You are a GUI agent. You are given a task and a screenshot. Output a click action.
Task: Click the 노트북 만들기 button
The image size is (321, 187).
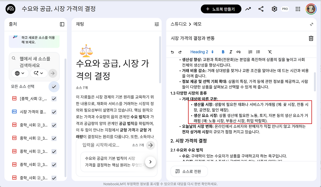[221, 9]
